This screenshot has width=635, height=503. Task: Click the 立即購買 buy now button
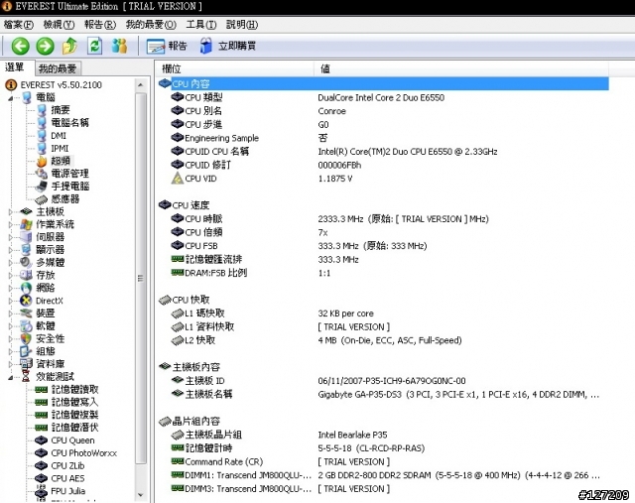[x=227, y=47]
